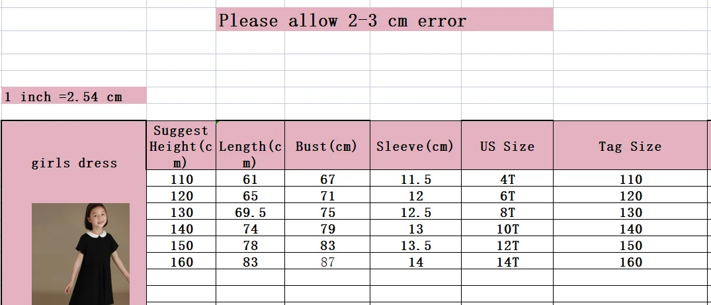Select the 'Please allow 2-3 cm error' banner

tap(384, 20)
